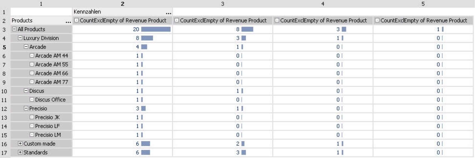The width and height of the screenshot is (475, 158).
Task: Click the column 5 CountExclEmpty header icon
Action: click(377, 20)
